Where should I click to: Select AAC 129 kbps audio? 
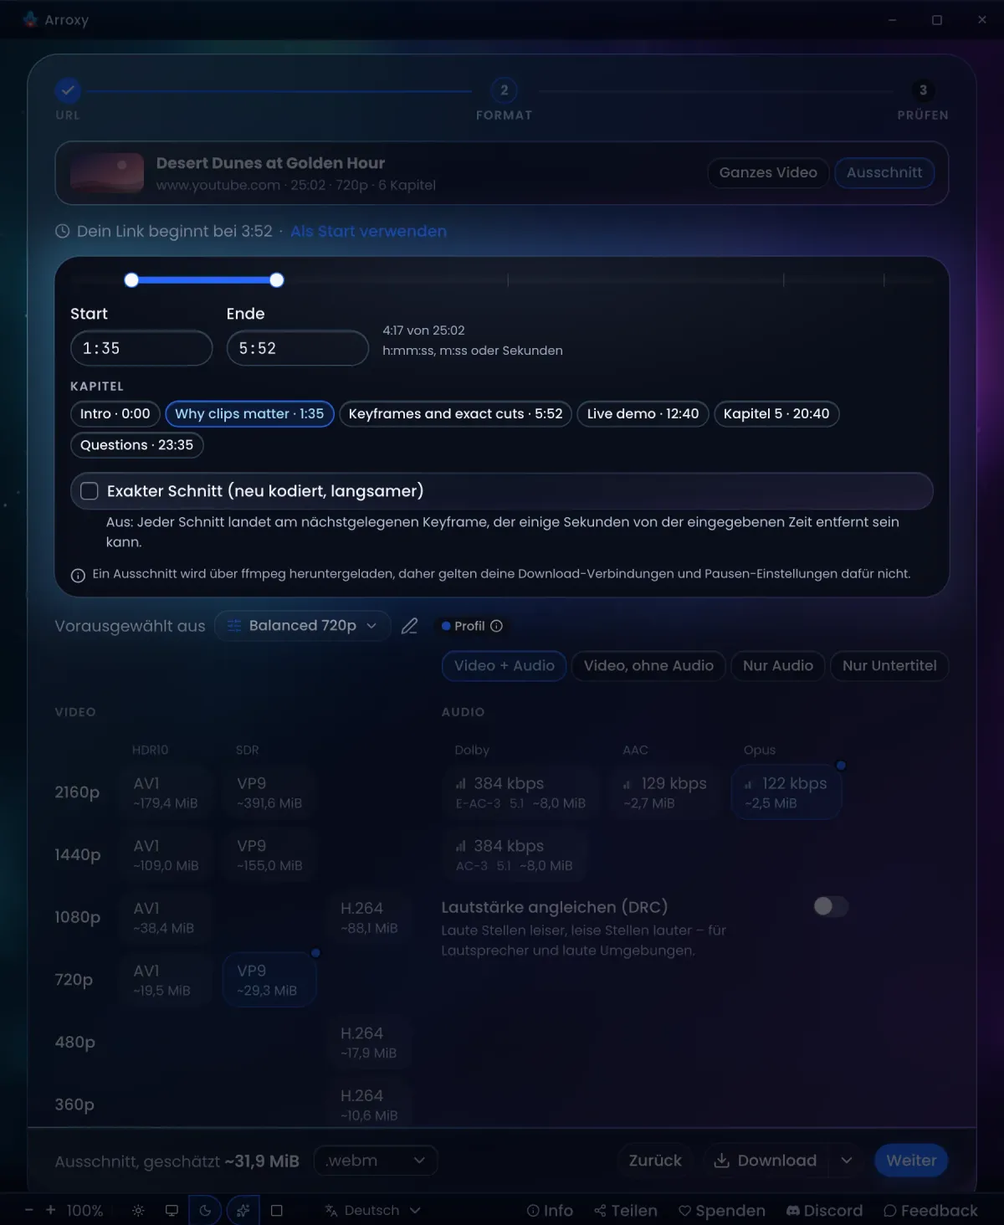click(x=665, y=792)
